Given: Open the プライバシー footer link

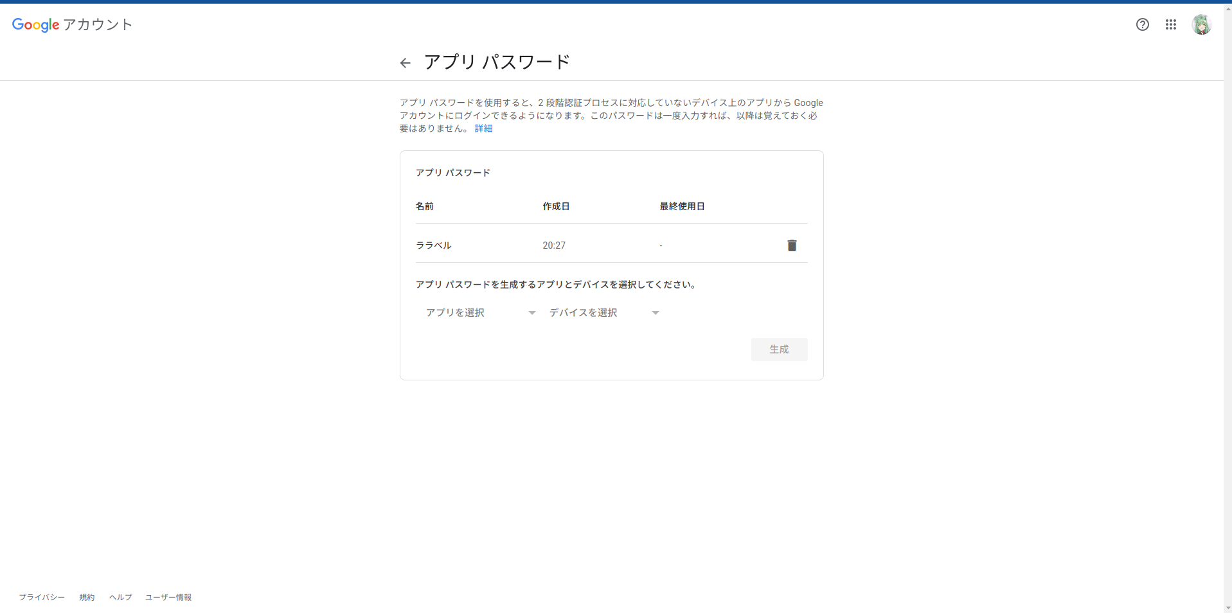Looking at the screenshot, I should point(41,597).
